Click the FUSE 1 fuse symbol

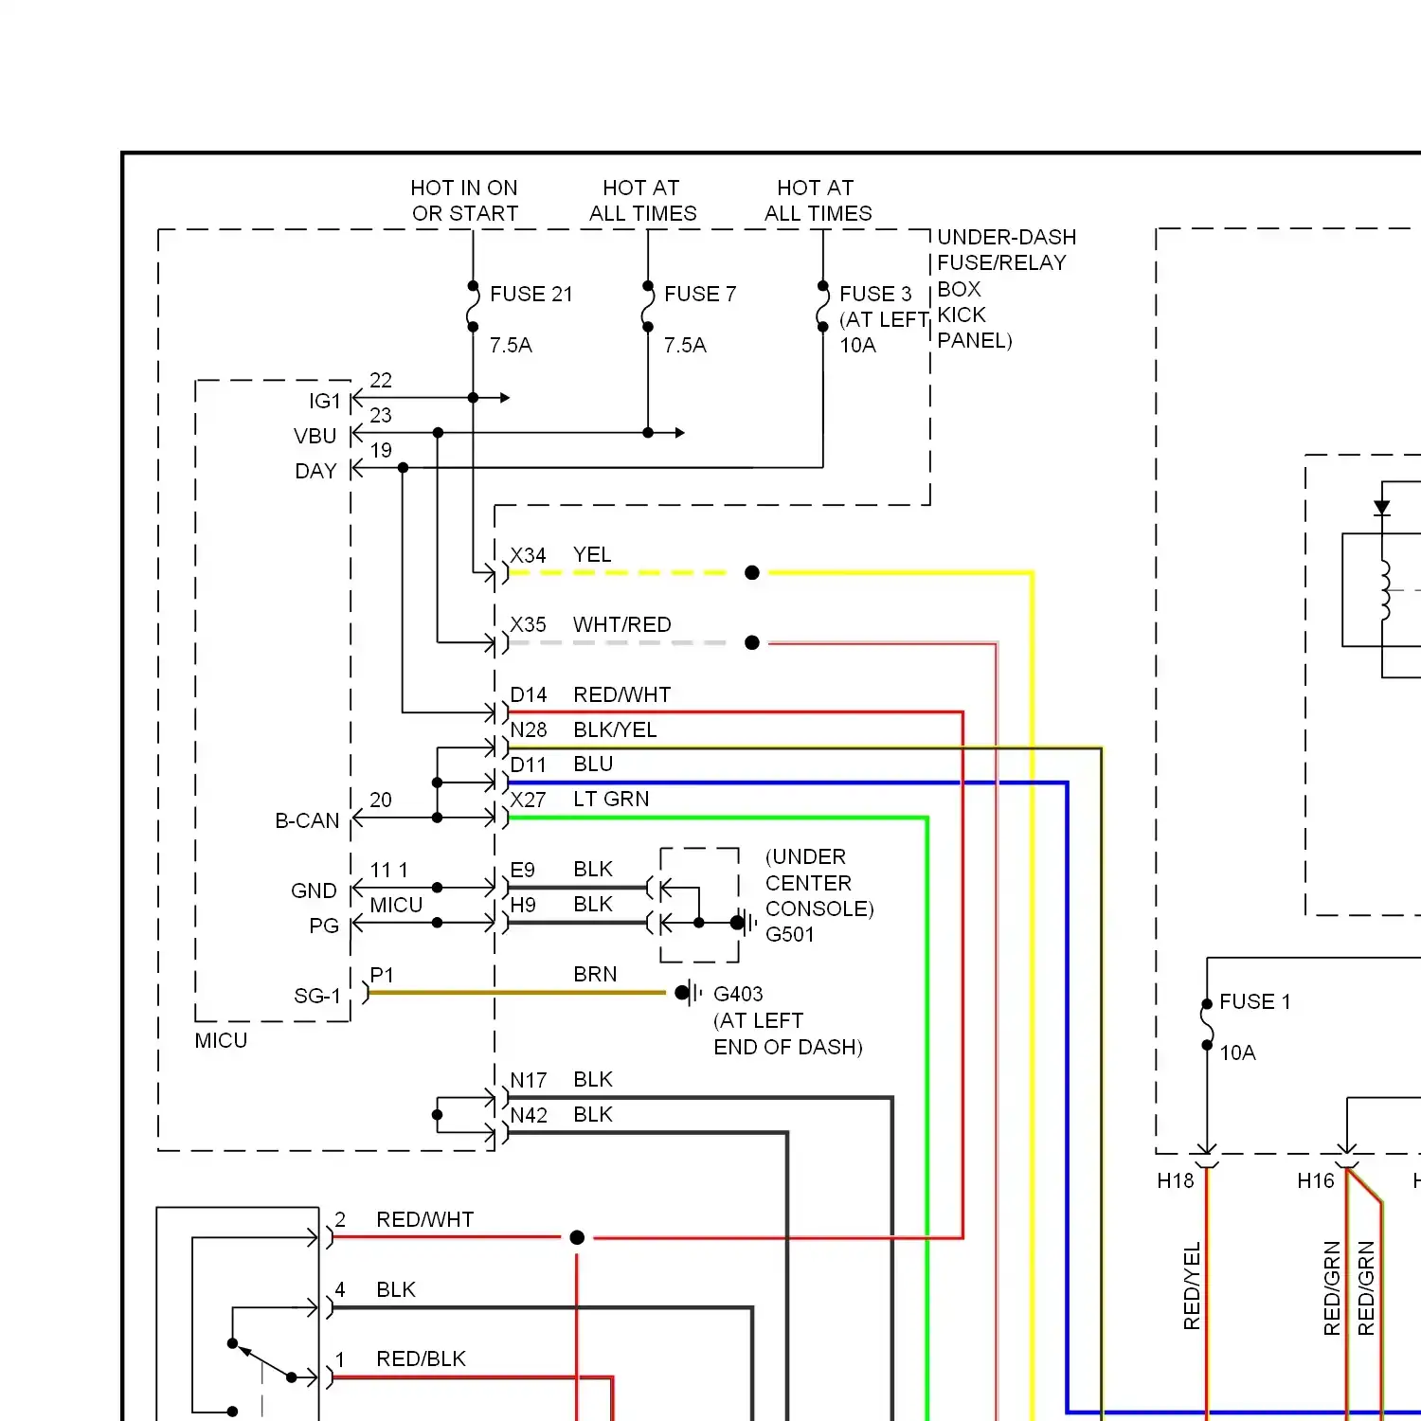(x=1207, y=1024)
